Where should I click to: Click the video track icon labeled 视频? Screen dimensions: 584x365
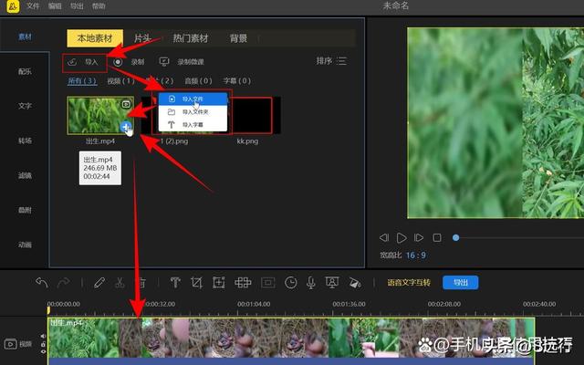pyautogui.click(x=10, y=344)
